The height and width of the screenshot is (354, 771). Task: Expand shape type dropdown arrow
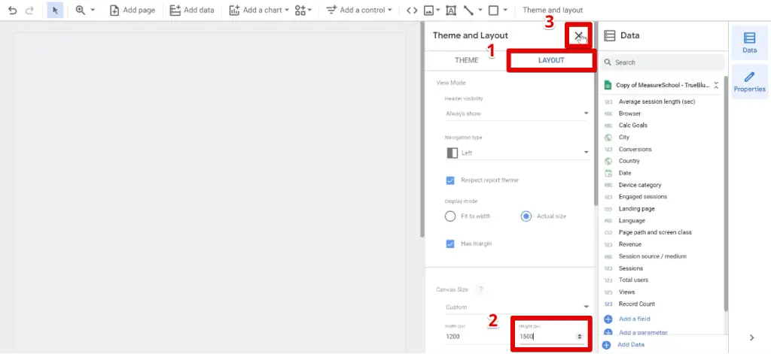(505, 10)
